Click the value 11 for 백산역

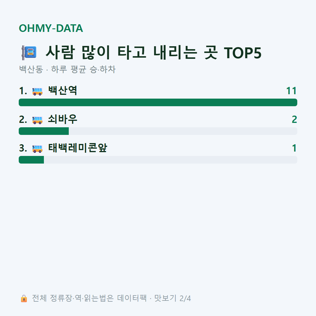click(291, 91)
